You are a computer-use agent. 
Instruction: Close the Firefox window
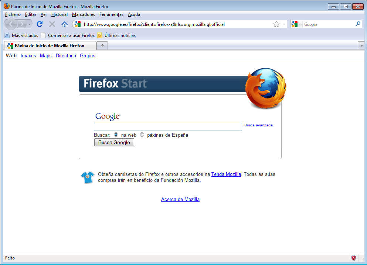pyautogui.click(x=358, y=7)
